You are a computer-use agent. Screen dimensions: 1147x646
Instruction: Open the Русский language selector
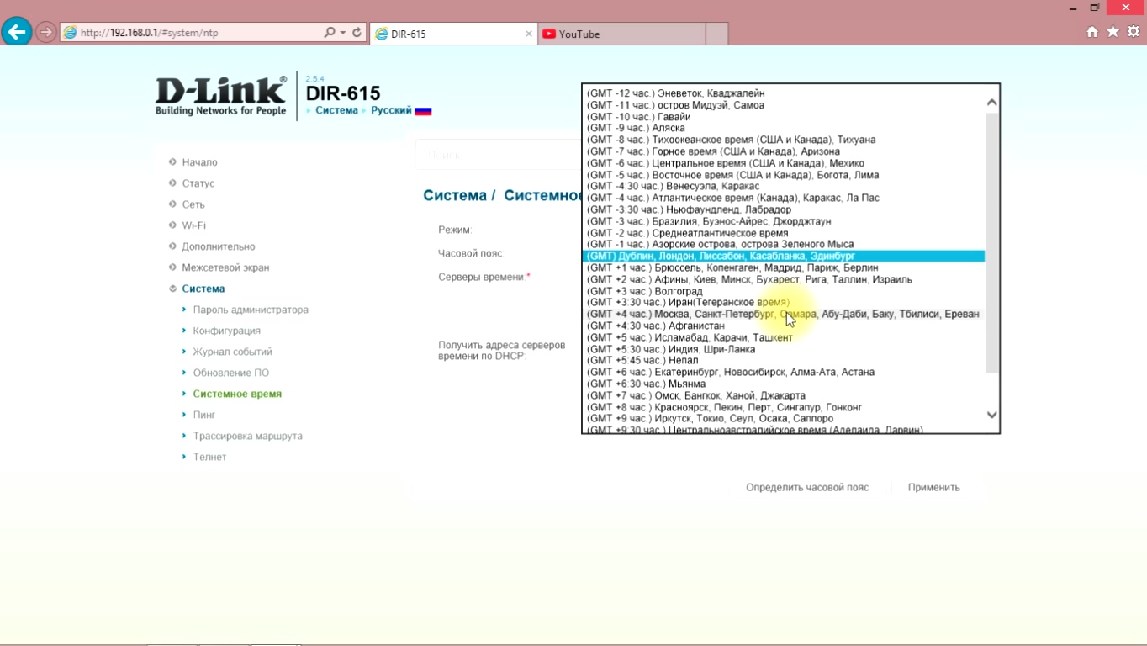pyautogui.click(x=391, y=110)
